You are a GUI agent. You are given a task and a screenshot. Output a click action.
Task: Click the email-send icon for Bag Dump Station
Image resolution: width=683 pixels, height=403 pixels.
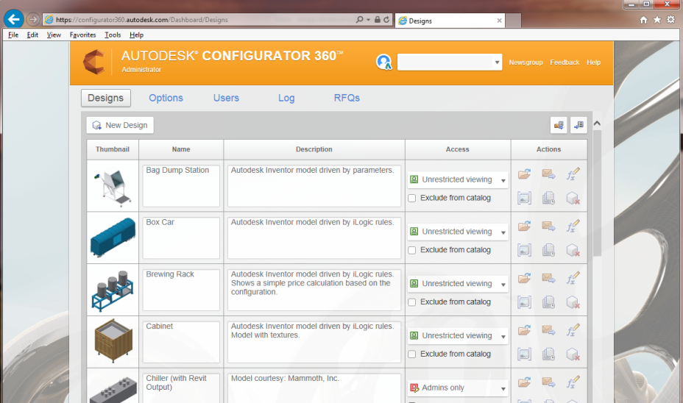[x=548, y=174]
